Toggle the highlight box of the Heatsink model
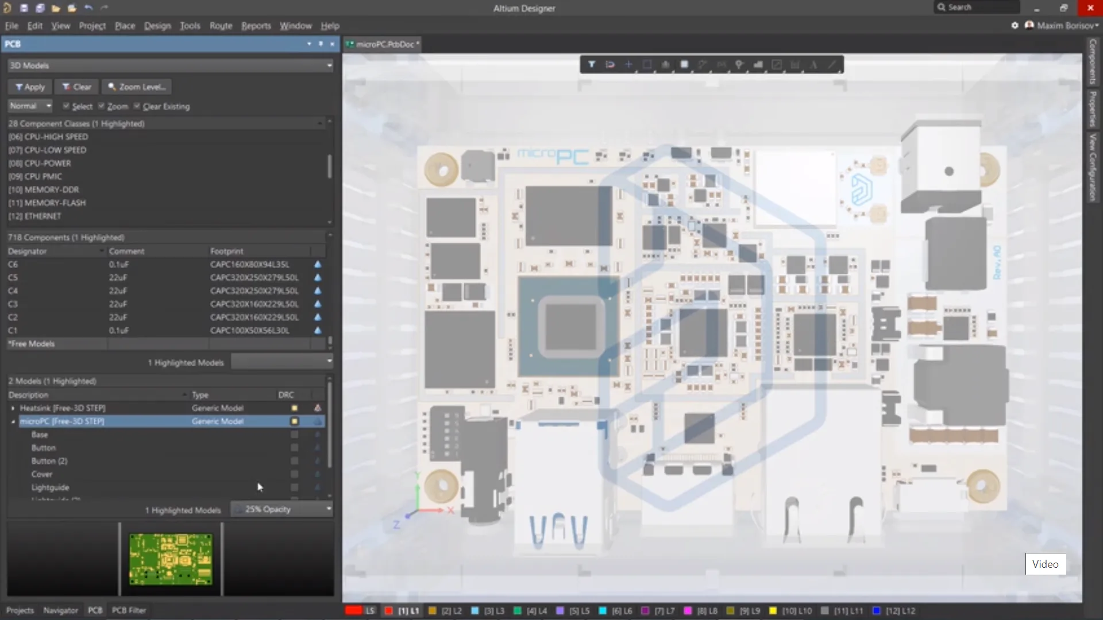The height and width of the screenshot is (620, 1103). [295, 408]
